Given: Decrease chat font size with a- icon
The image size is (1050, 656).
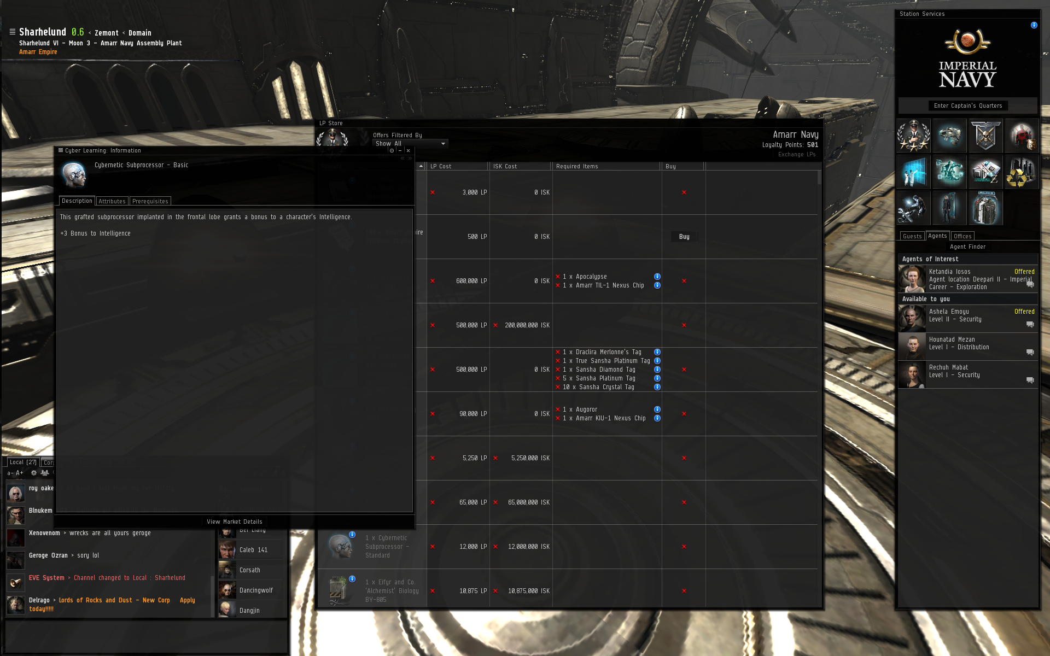Looking at the screenshot, I should click(10, 473).
